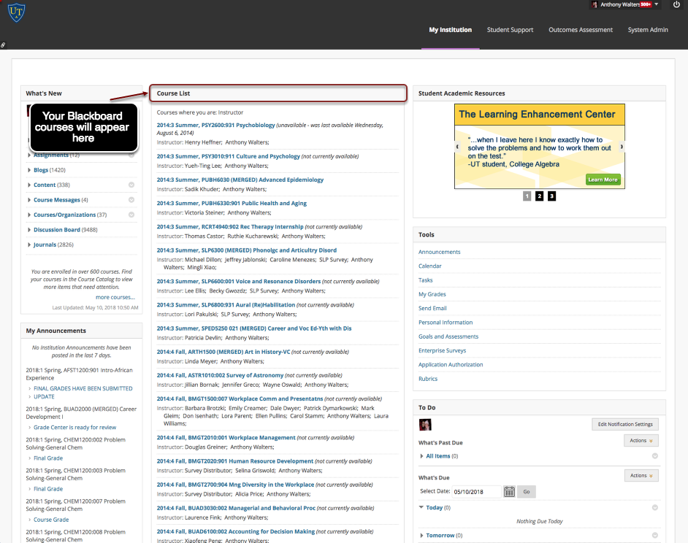Screen dimensions: 688x543
Task: Open the UPDATE announcement link
Action: (44, 397)
